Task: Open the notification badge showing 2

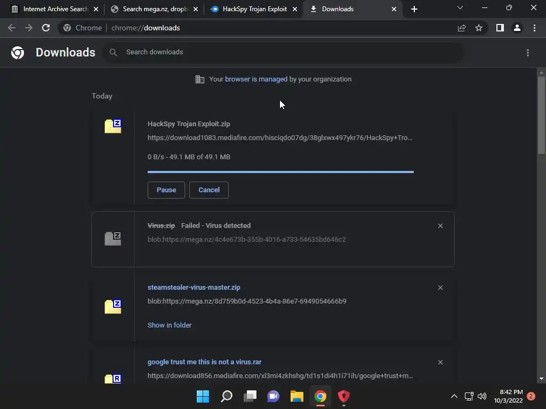Action: point(531,396)
